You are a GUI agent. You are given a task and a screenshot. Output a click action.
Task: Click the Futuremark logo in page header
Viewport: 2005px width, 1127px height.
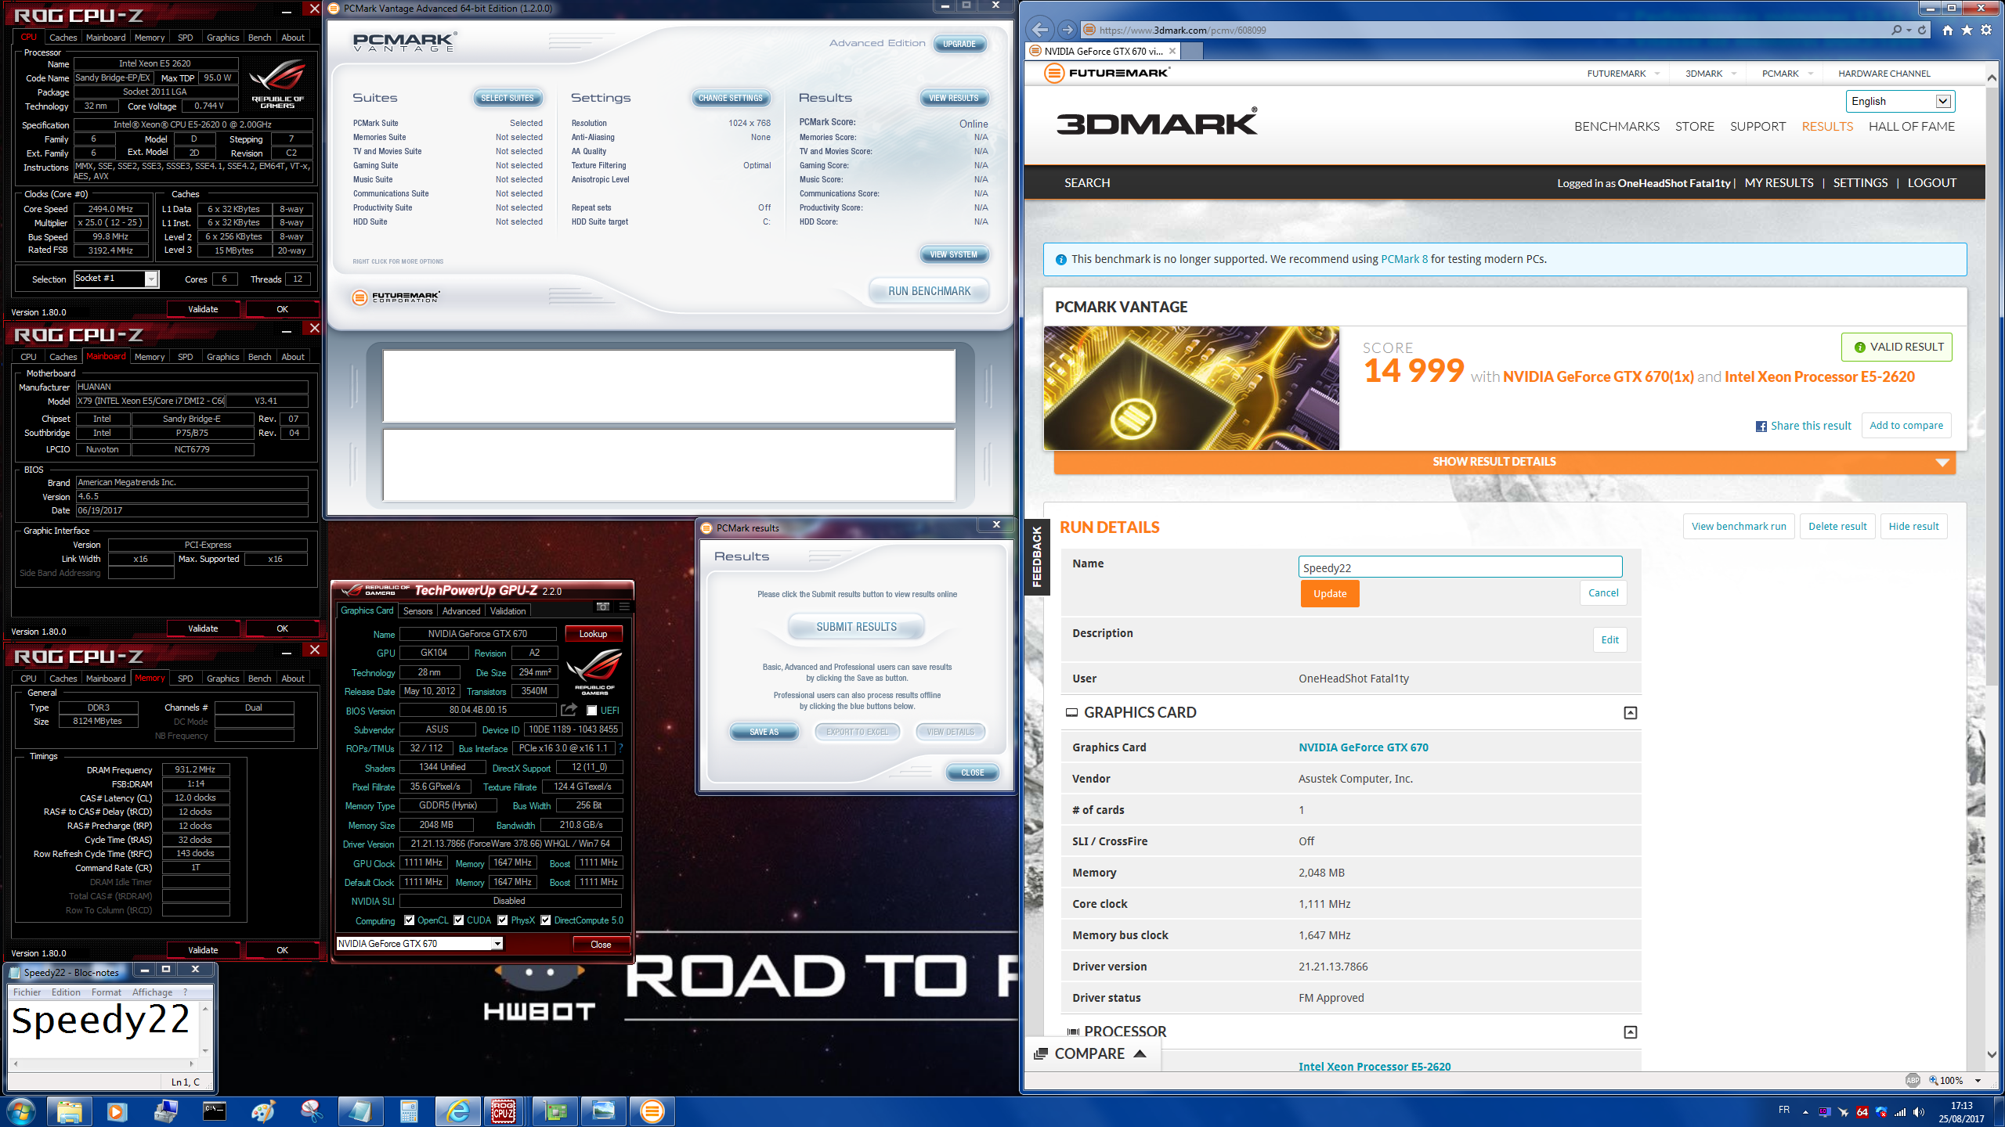(x=1107, y=73)
